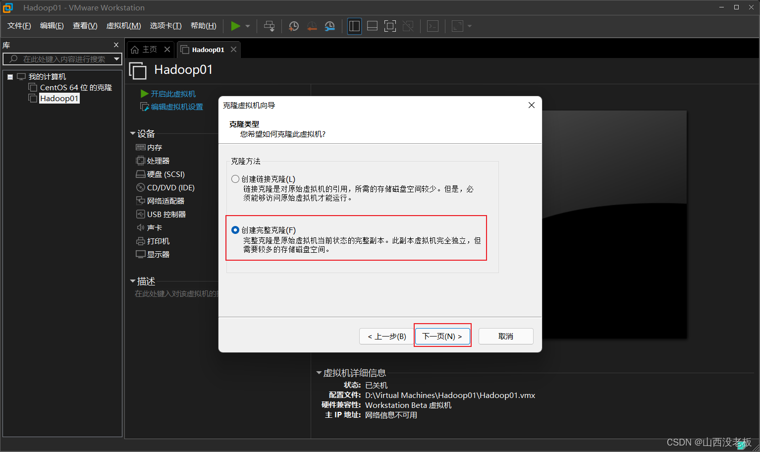Select the 网络适配器 device row
Screen dimensions: 760x452
point(160,201)
